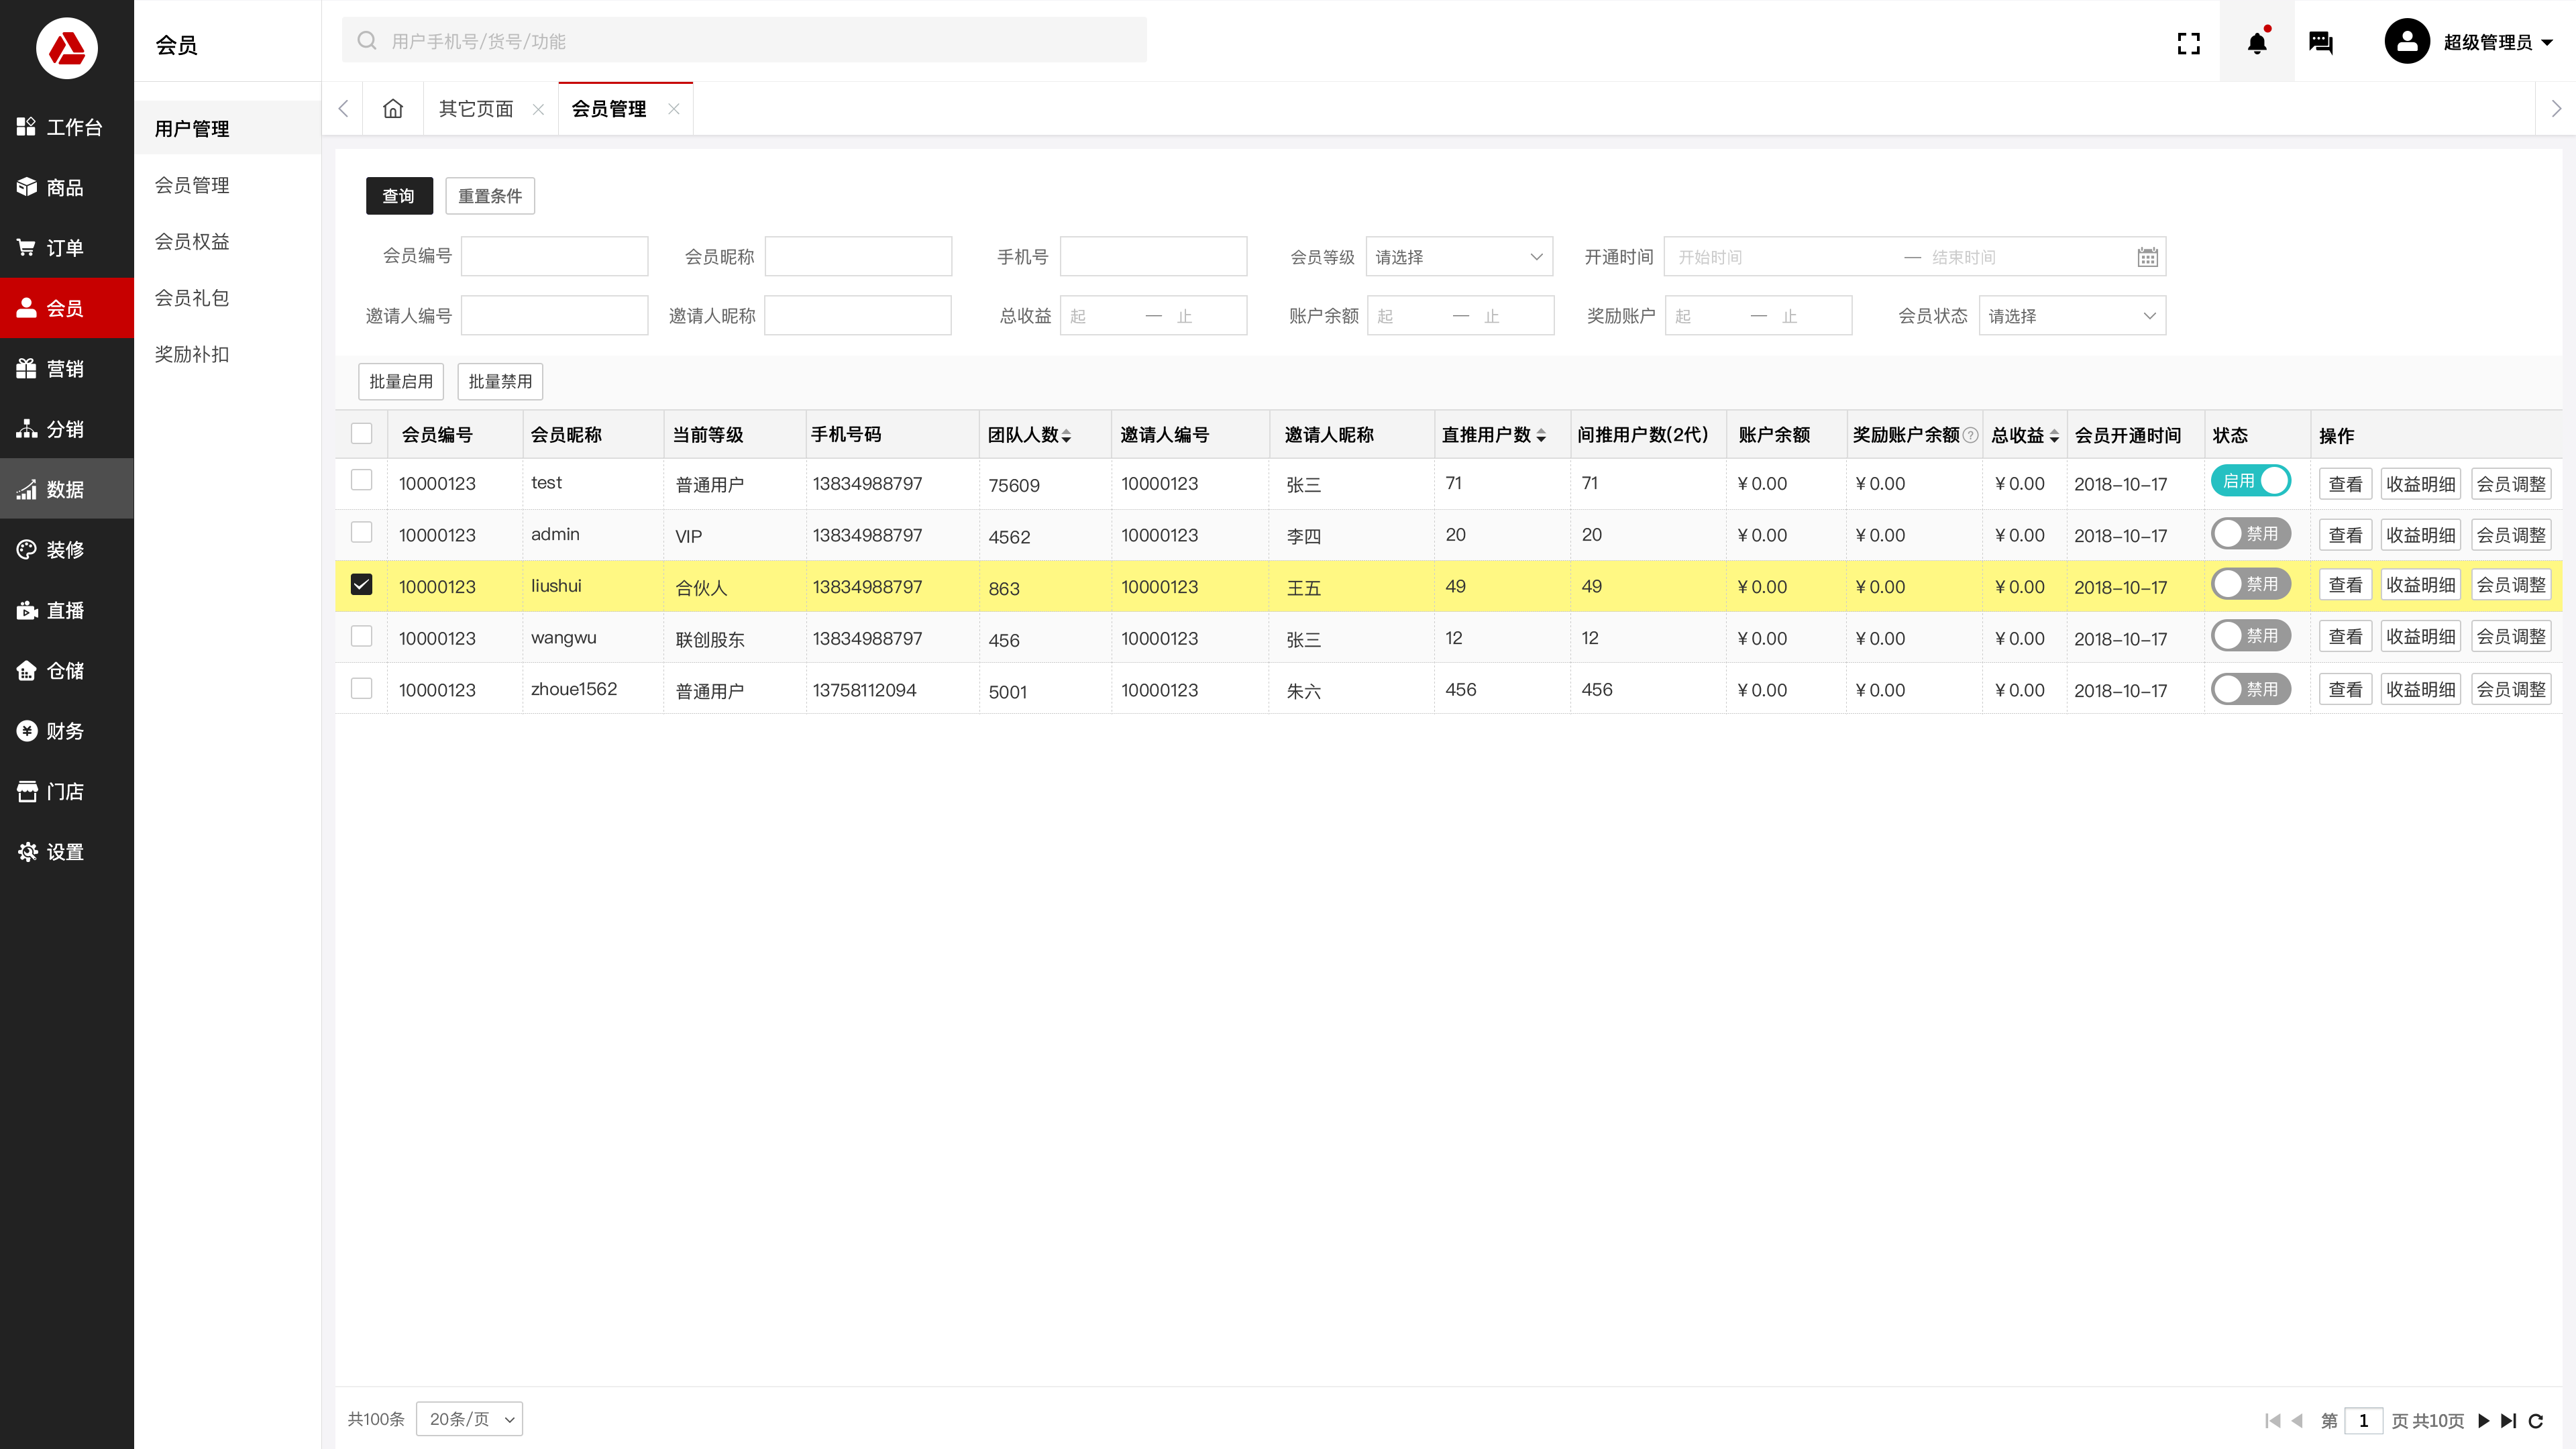Screen dimensions: 2576x1449
Task: Open 收益明细 for member admin
Action: 2420,536
